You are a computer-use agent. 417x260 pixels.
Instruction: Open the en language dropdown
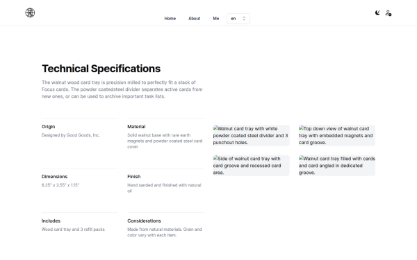point(238,19)
